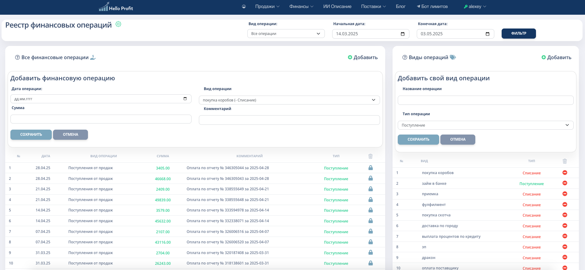The image size is (585, 270).
Task: Click trash icon in operation types table header
Action: click(x=565, y=161)
